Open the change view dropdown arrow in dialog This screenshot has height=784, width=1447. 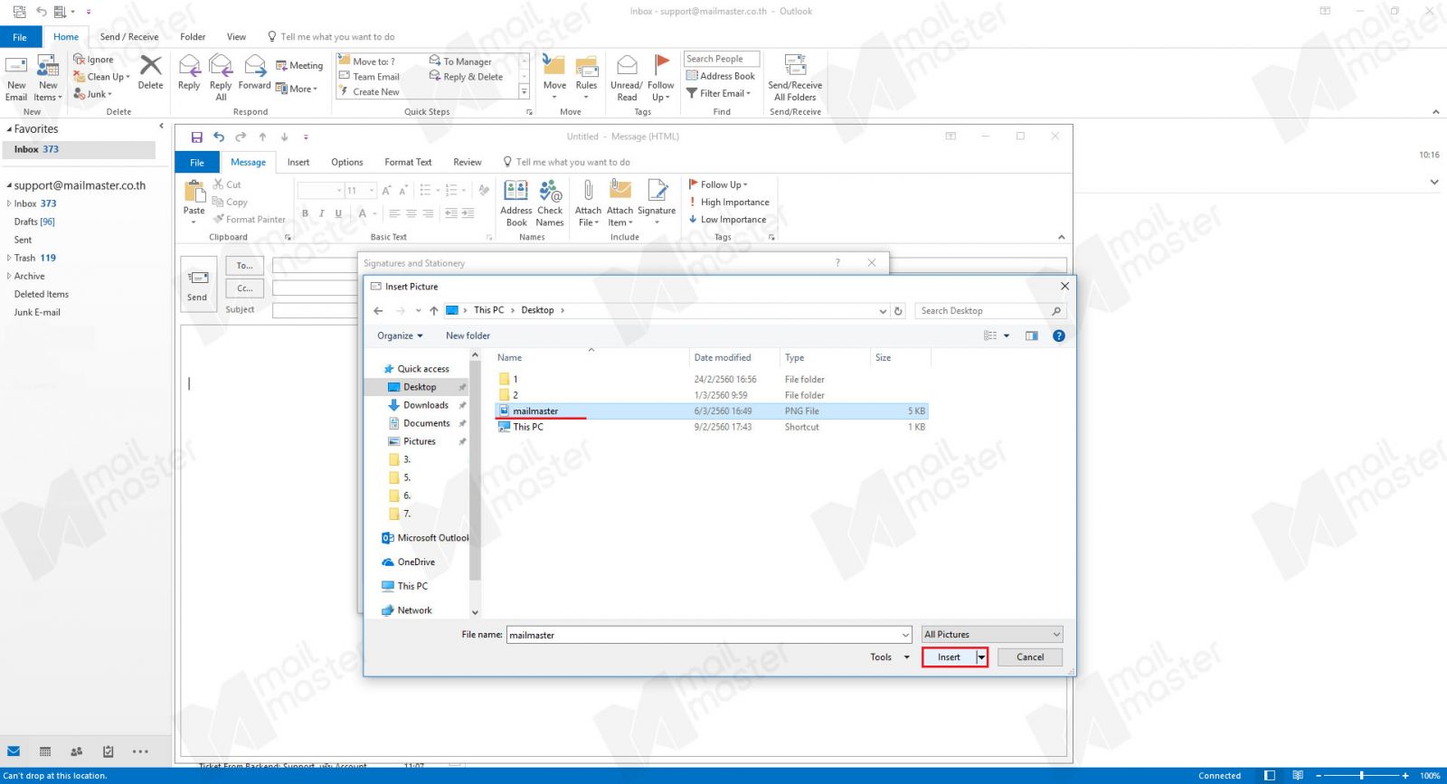(x=1007, y=335)
